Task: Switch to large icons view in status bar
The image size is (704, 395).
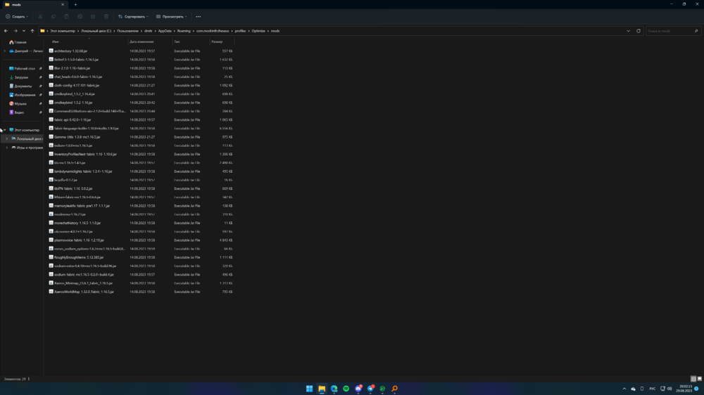Action: click(x=700, y=379)
